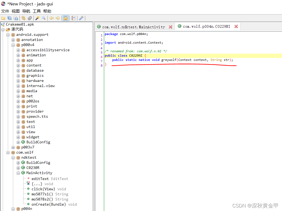This screenshot has width=282, height=211.
Task: Click line number 7 in gutter
Action: (101, 61)
